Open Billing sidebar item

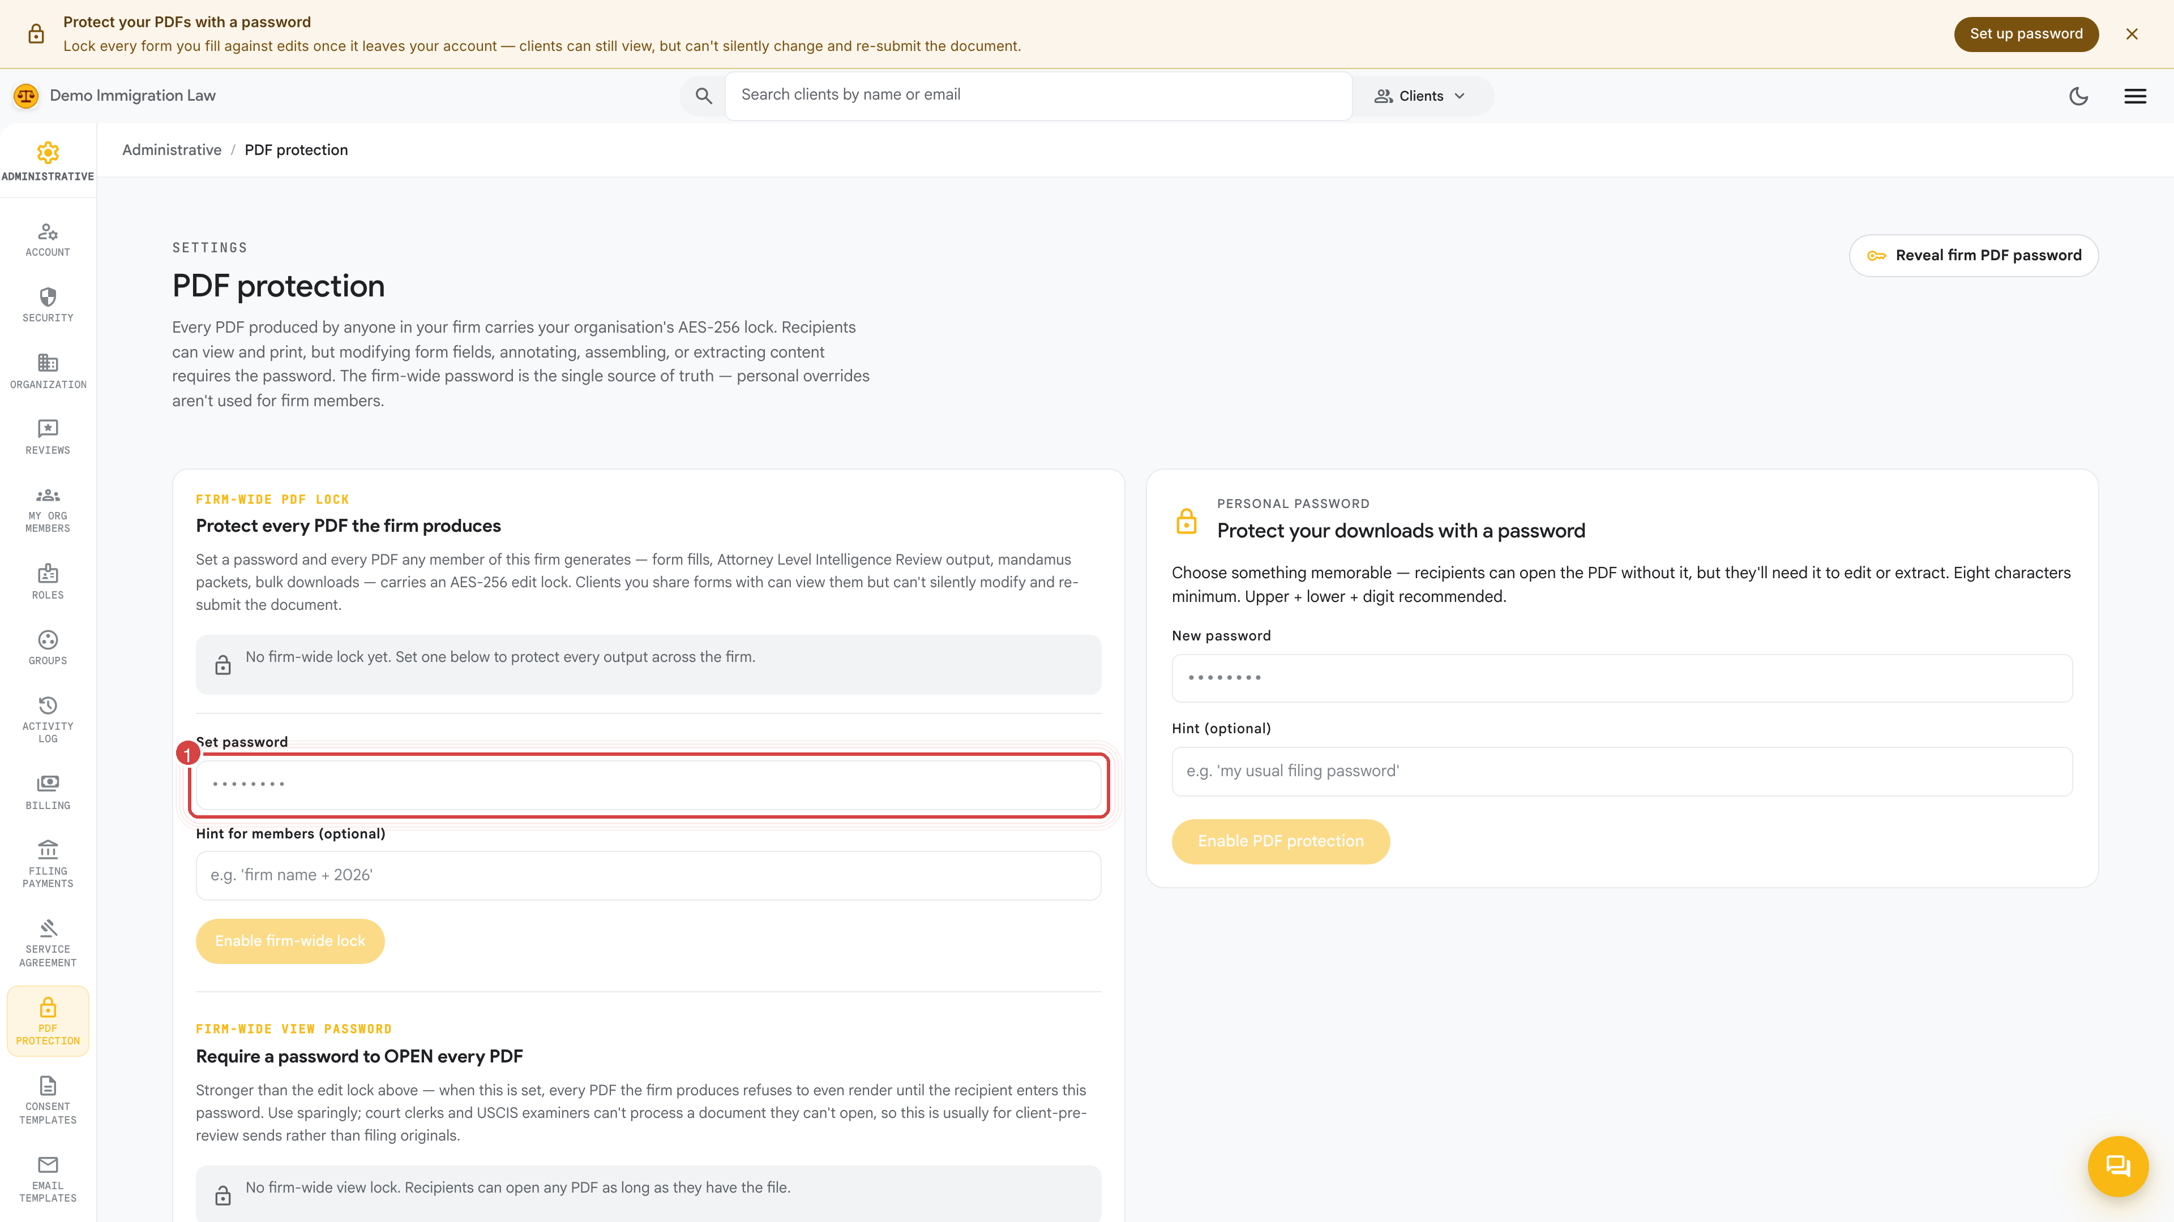coord(48,793)
